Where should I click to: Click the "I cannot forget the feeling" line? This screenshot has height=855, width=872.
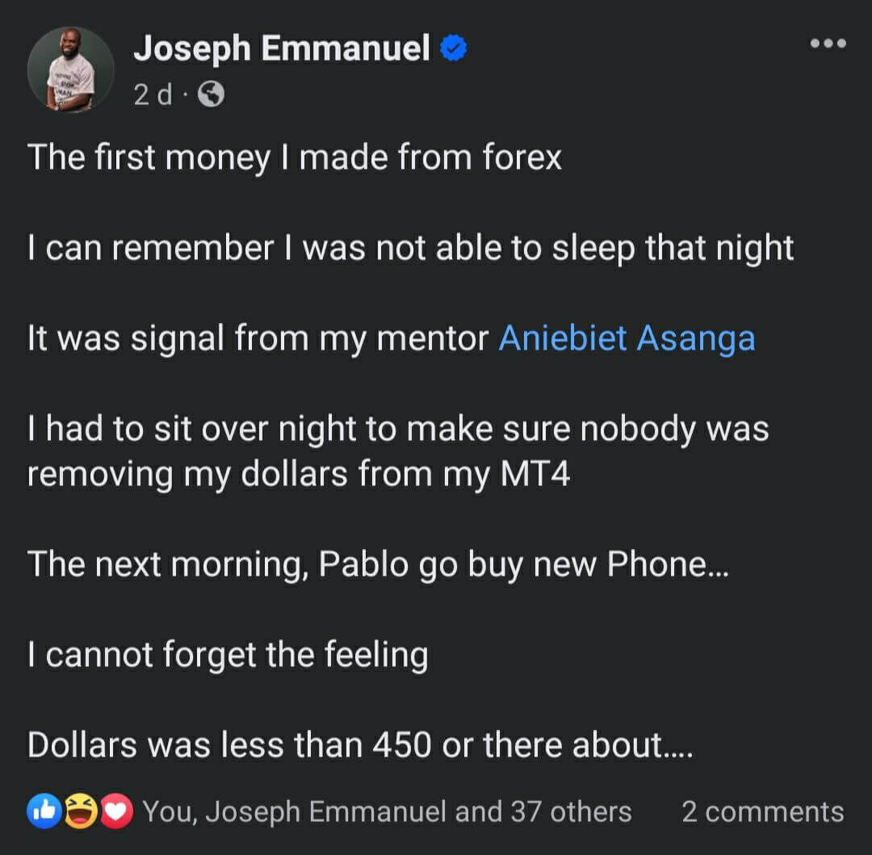pyautogui.click(x=228, y=654)
